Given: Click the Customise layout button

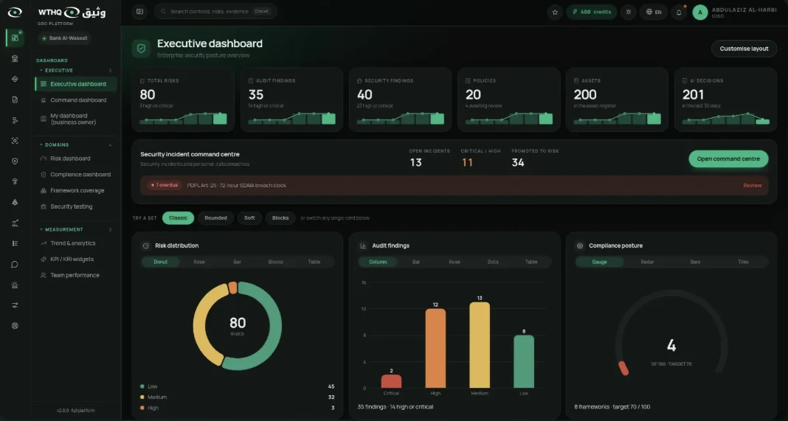Looking at the screenshot, I should (x=744, y=49).
